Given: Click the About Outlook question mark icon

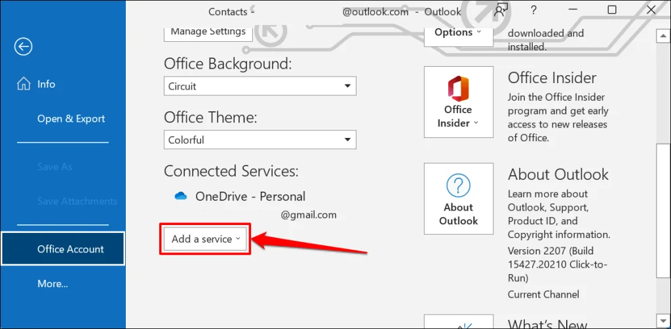Looking at the screenshot, I should coord(458,186).
